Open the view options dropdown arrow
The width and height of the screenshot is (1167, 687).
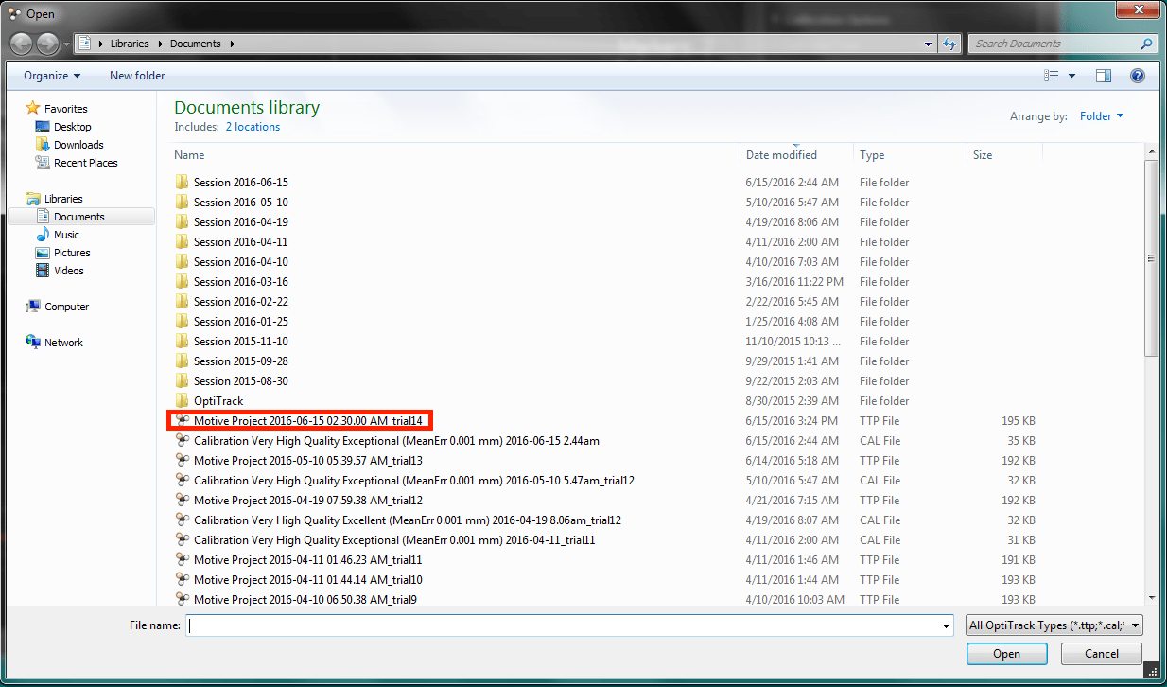[x=1071, y=76]
